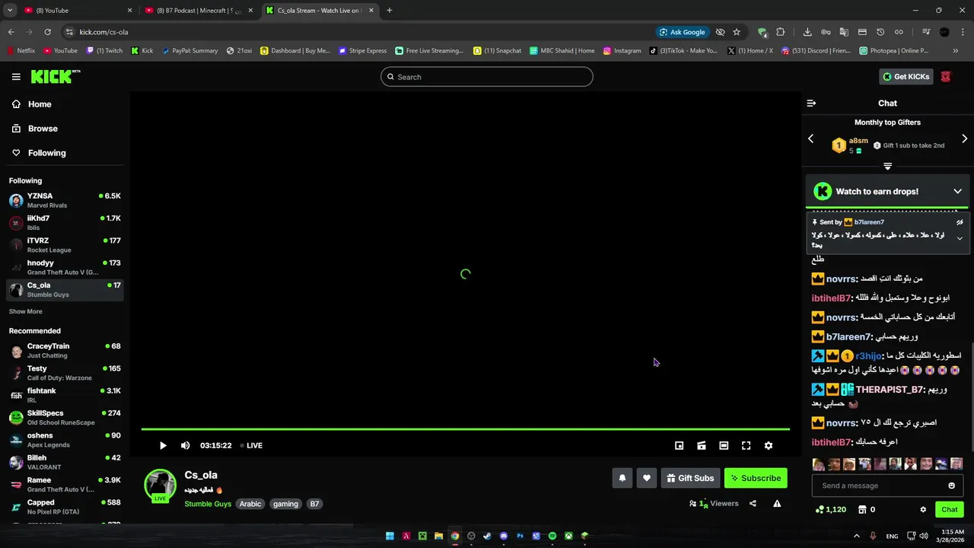Click the green Chat send button
The height and width of the screenshot is (548, 974).
click(x=949, y=509)
